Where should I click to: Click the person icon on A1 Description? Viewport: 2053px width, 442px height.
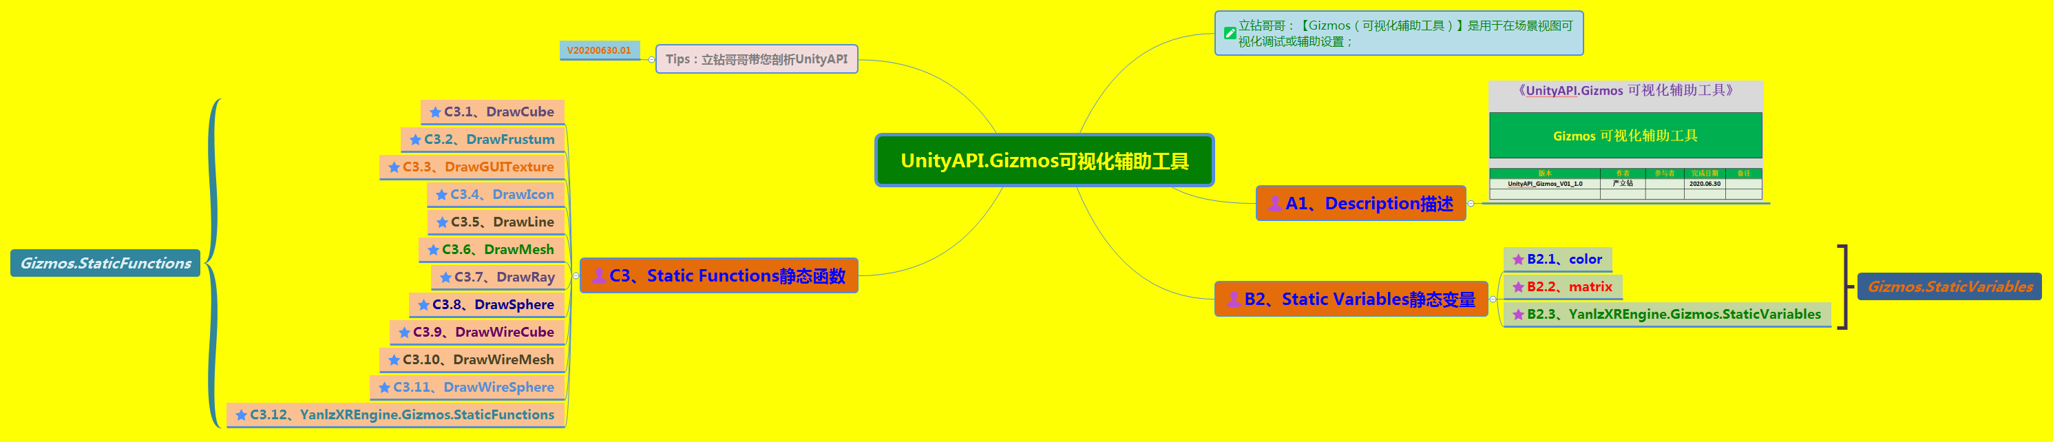tap(1274, 203)
